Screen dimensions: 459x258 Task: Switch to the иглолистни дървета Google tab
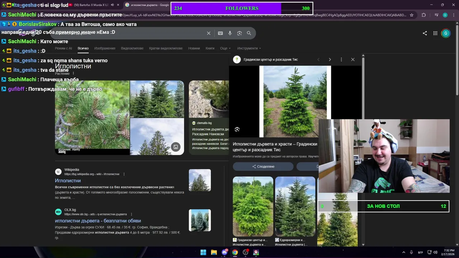tap(147, 5)
